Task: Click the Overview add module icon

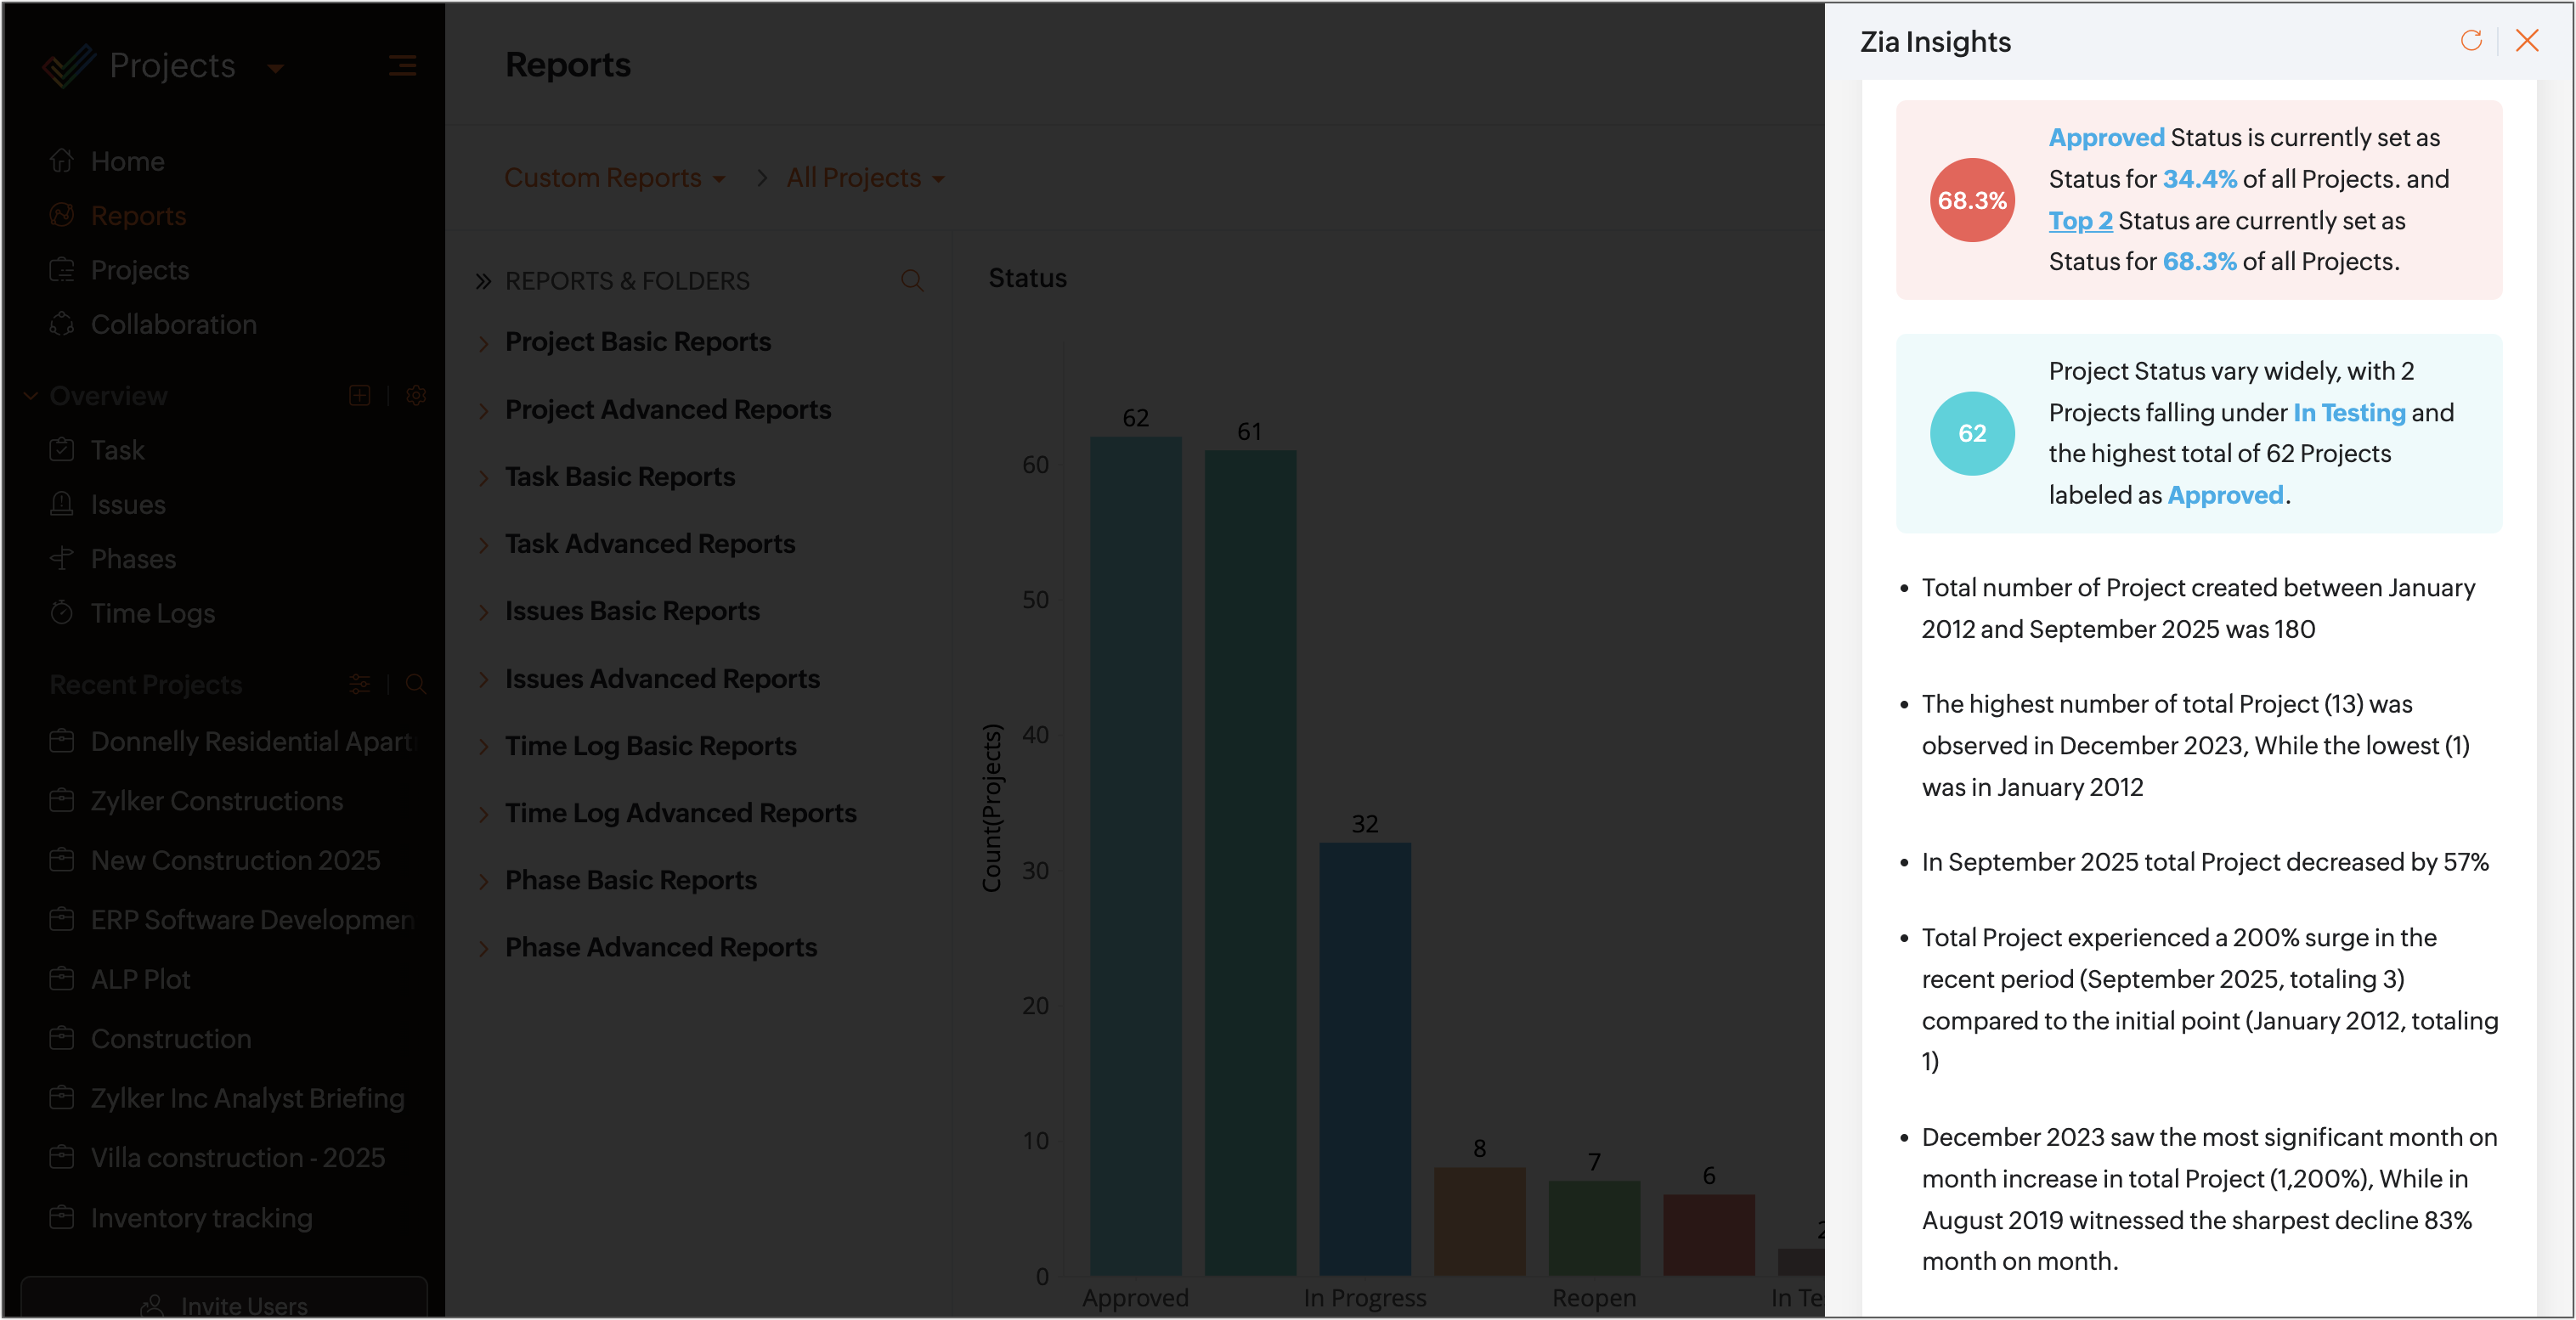Action: [x=360, y=396]
